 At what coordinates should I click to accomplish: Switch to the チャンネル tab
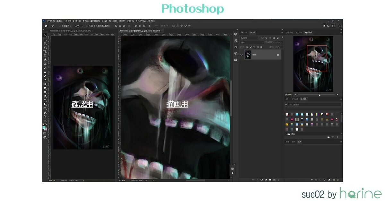pyautogui.click(x=244, y=33)
